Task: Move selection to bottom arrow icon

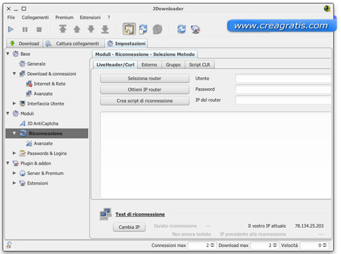Action: [105, 29]
